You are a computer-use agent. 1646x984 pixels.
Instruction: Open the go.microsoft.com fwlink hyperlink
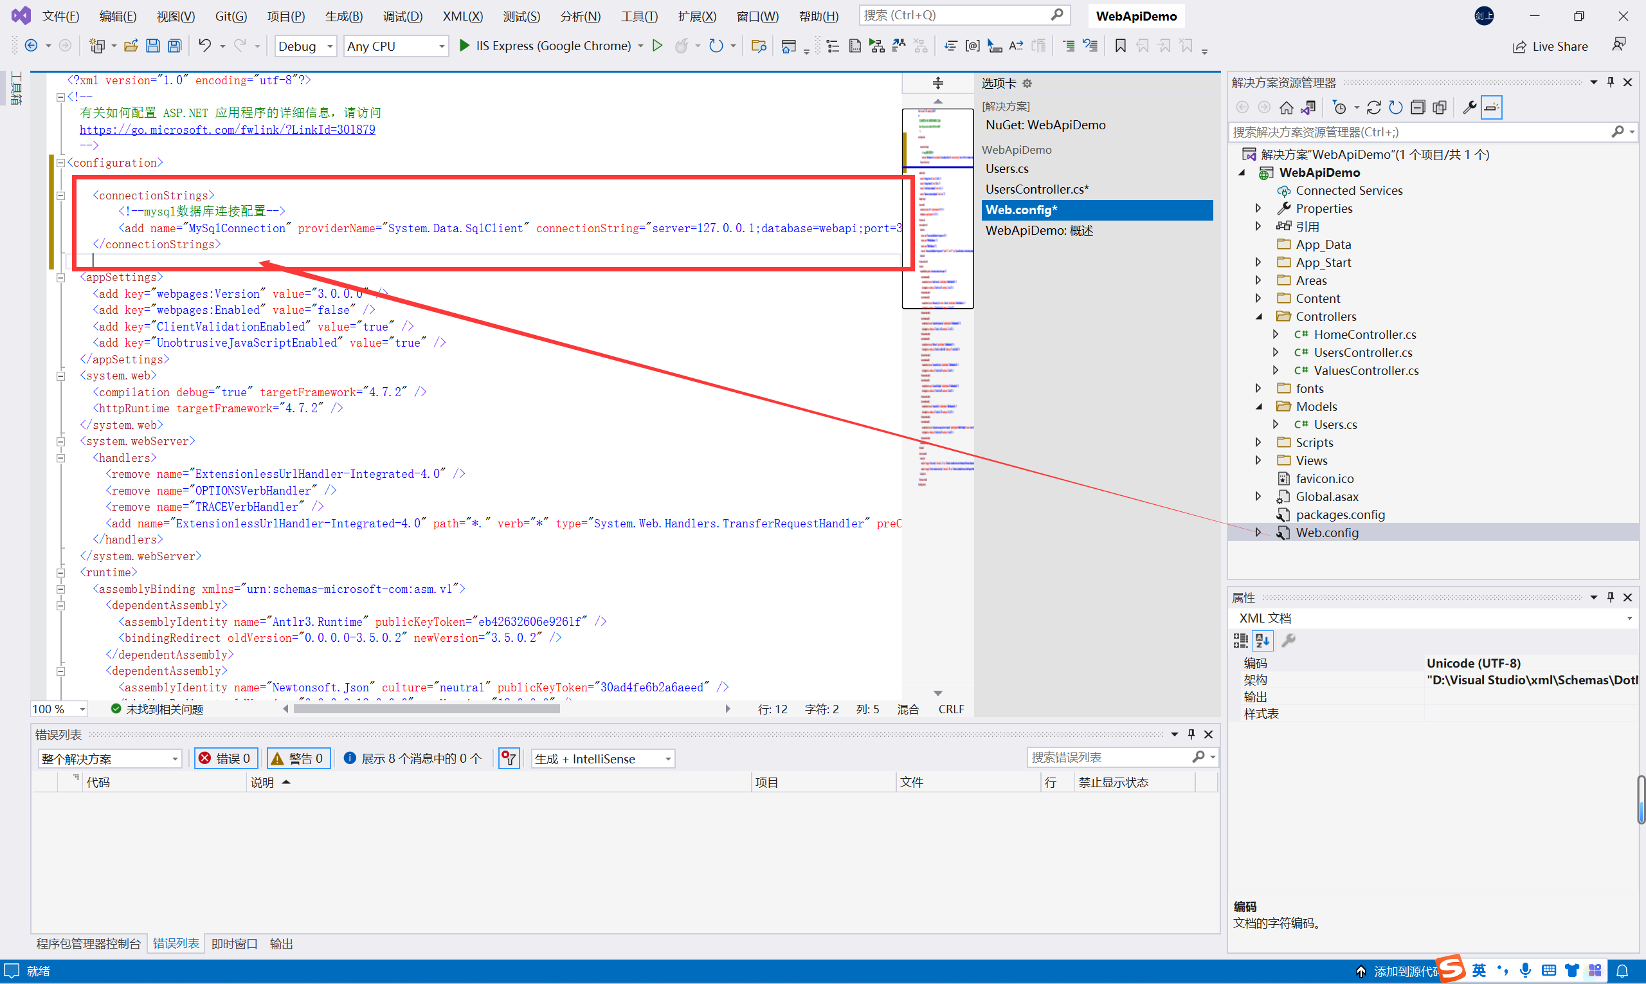point(228,129)
